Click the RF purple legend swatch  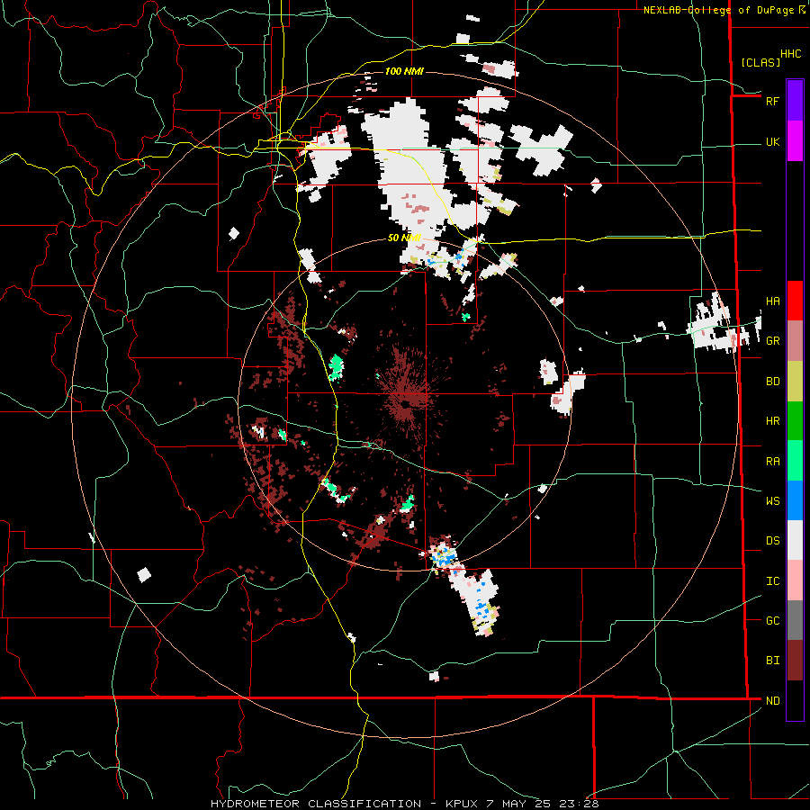click(795, 101)
